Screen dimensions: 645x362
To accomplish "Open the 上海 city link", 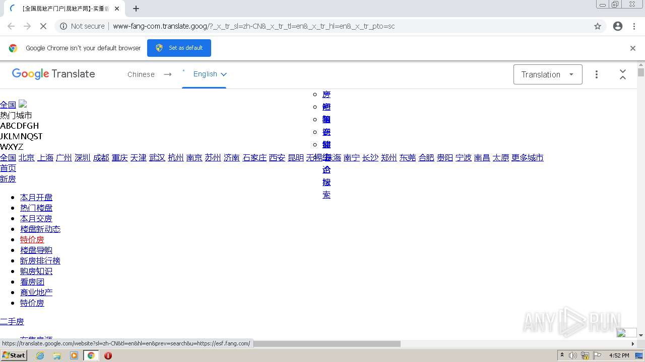I will pos(45,157).
